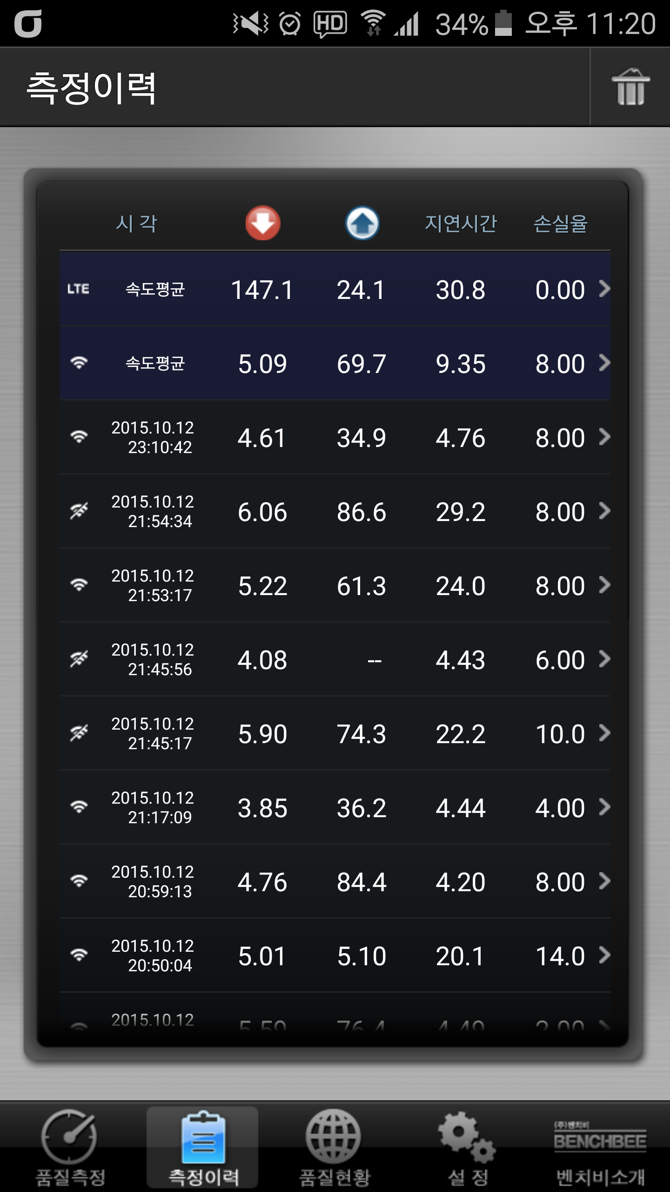
Task: Switch to 측정이력 clipboard tab
Action: point(203,1147)
